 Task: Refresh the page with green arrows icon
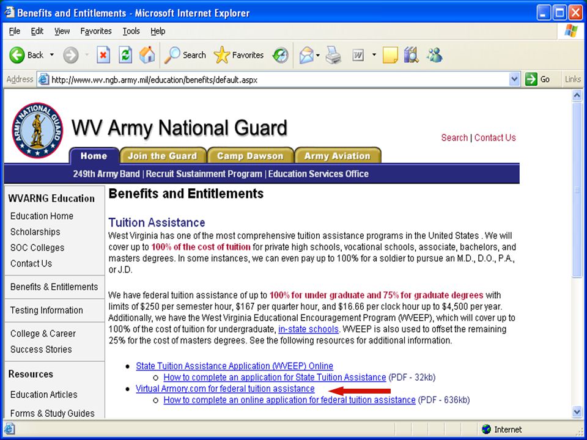pyautogui.click(x=125, y=56)
